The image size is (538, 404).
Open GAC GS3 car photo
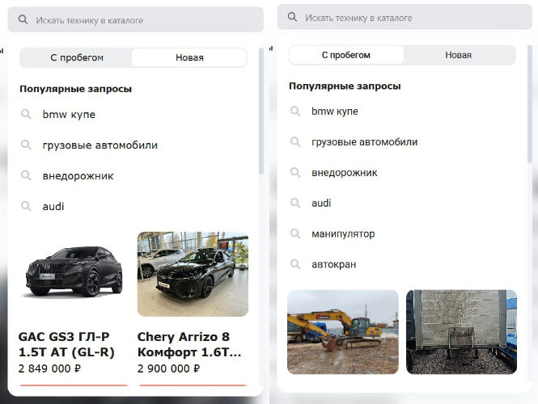pyautogui.click(x=74, y=274)
